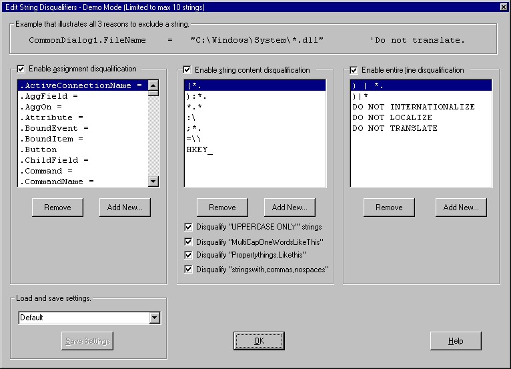Viewport: 511px width, 369px height.
Task: Select ".CommandName =" list entry
Action: (57, 181)
